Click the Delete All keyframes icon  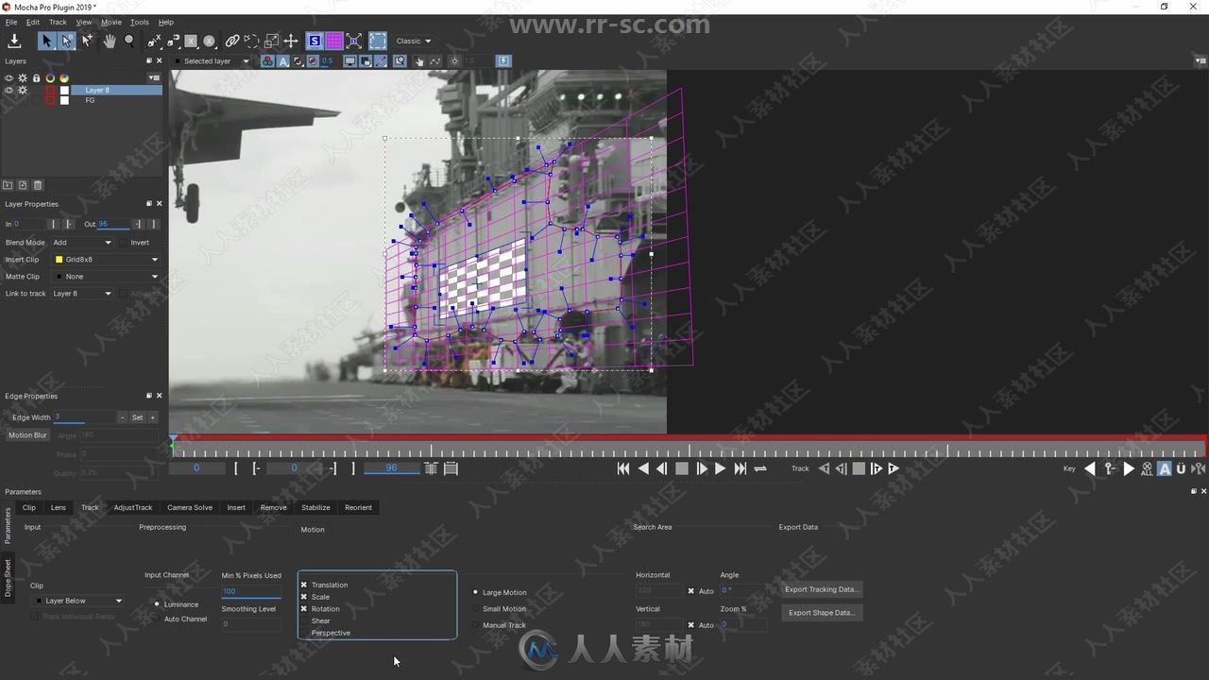tap(1147, 468)
